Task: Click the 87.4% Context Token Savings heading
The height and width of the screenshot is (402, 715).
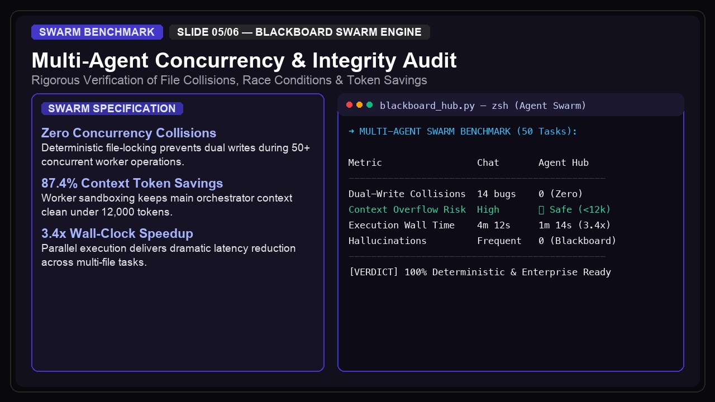Action: pyautogui.click(x=132, y=183)
